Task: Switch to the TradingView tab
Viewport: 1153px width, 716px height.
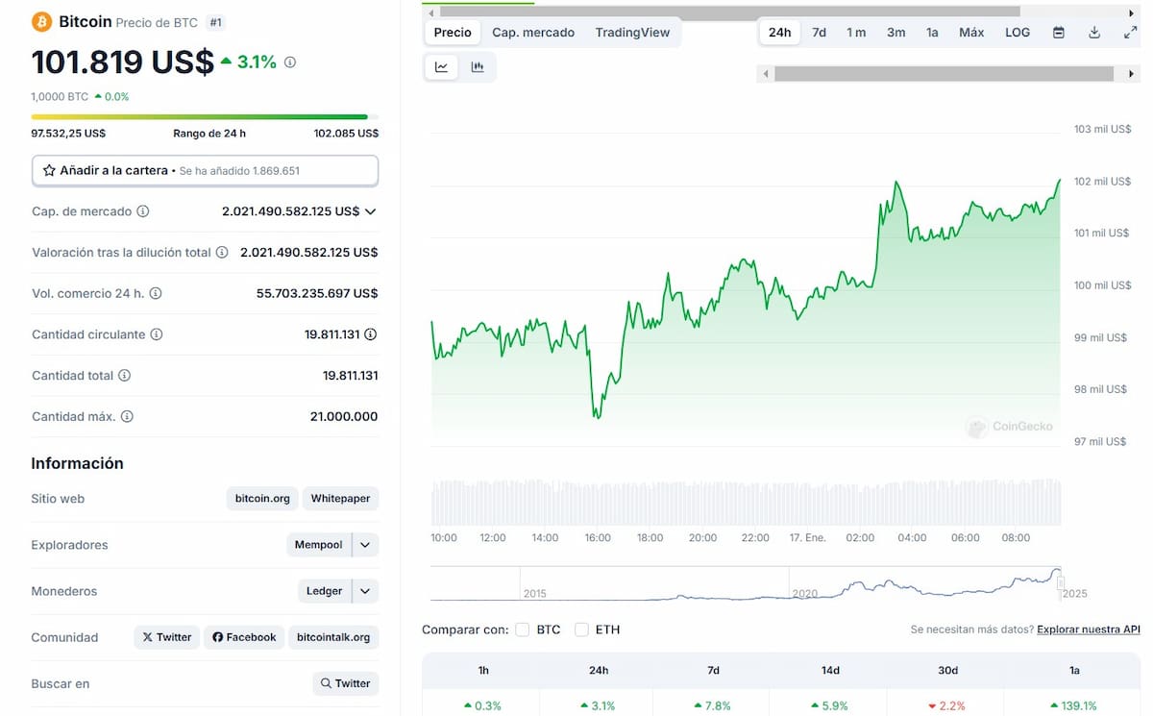Action: pyautogui.click(x=631, y=32)
